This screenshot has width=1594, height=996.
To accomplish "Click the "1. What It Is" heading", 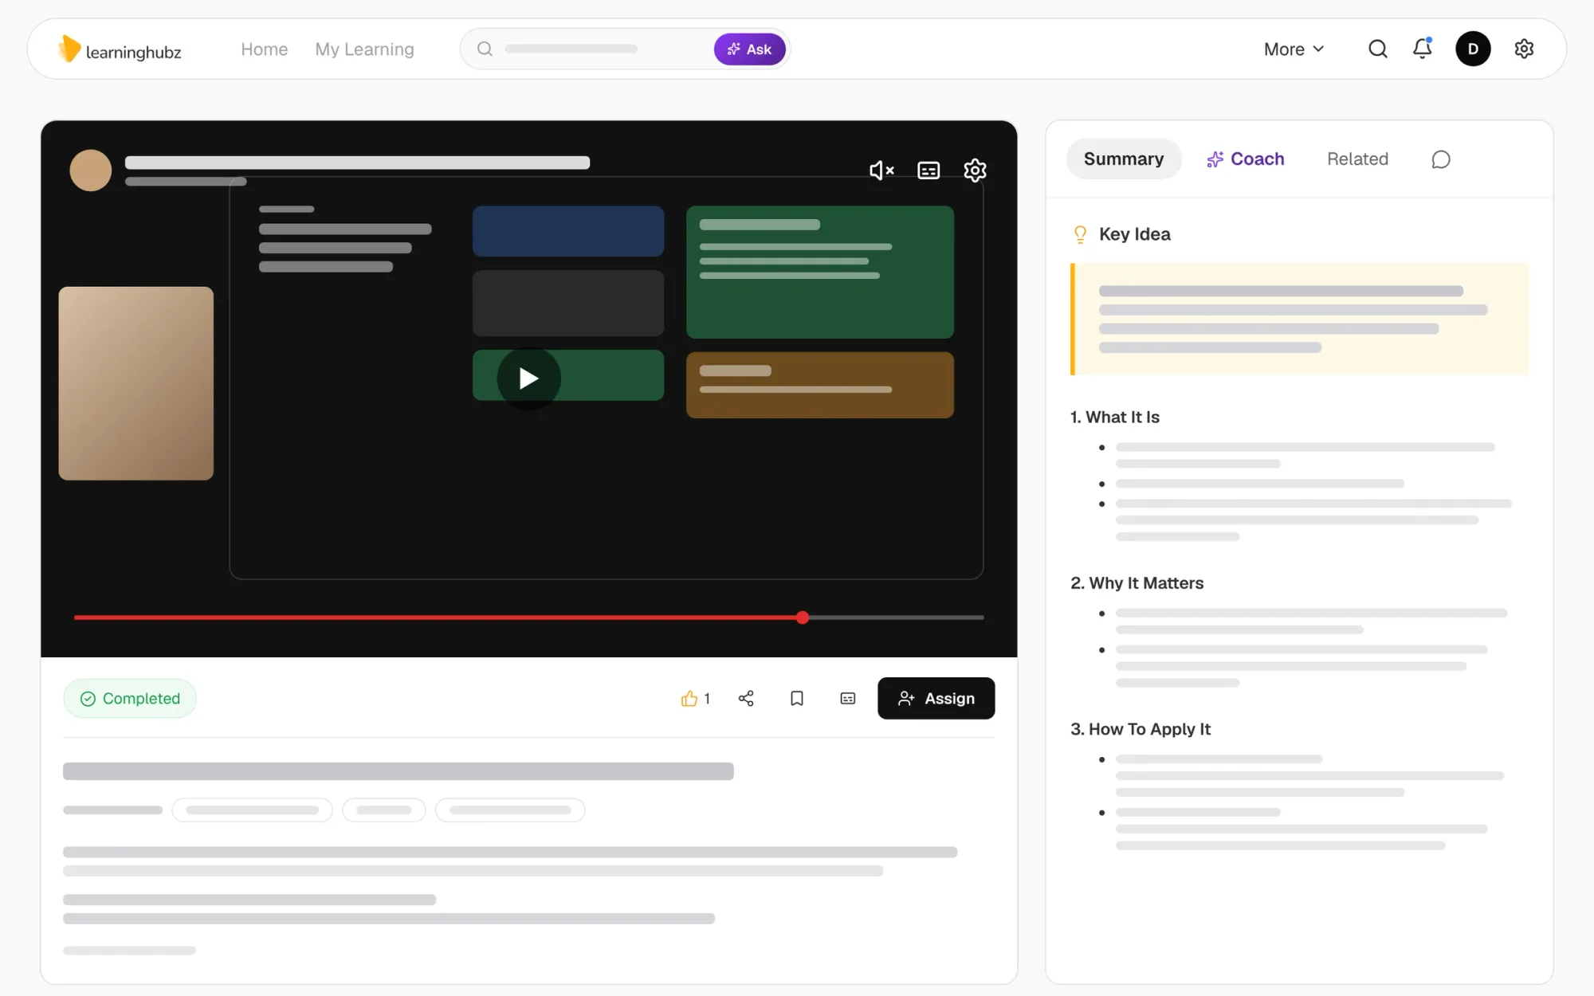I will [1115, 418].
